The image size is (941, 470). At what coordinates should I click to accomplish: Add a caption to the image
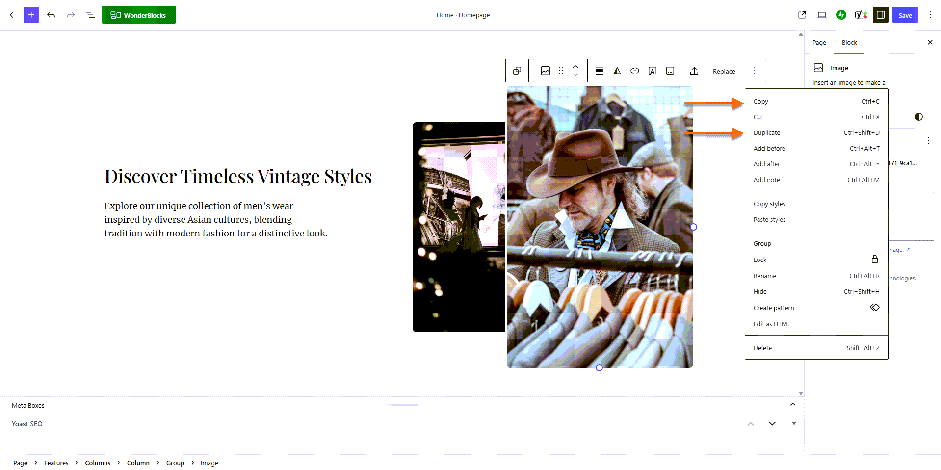pos(670,71)
